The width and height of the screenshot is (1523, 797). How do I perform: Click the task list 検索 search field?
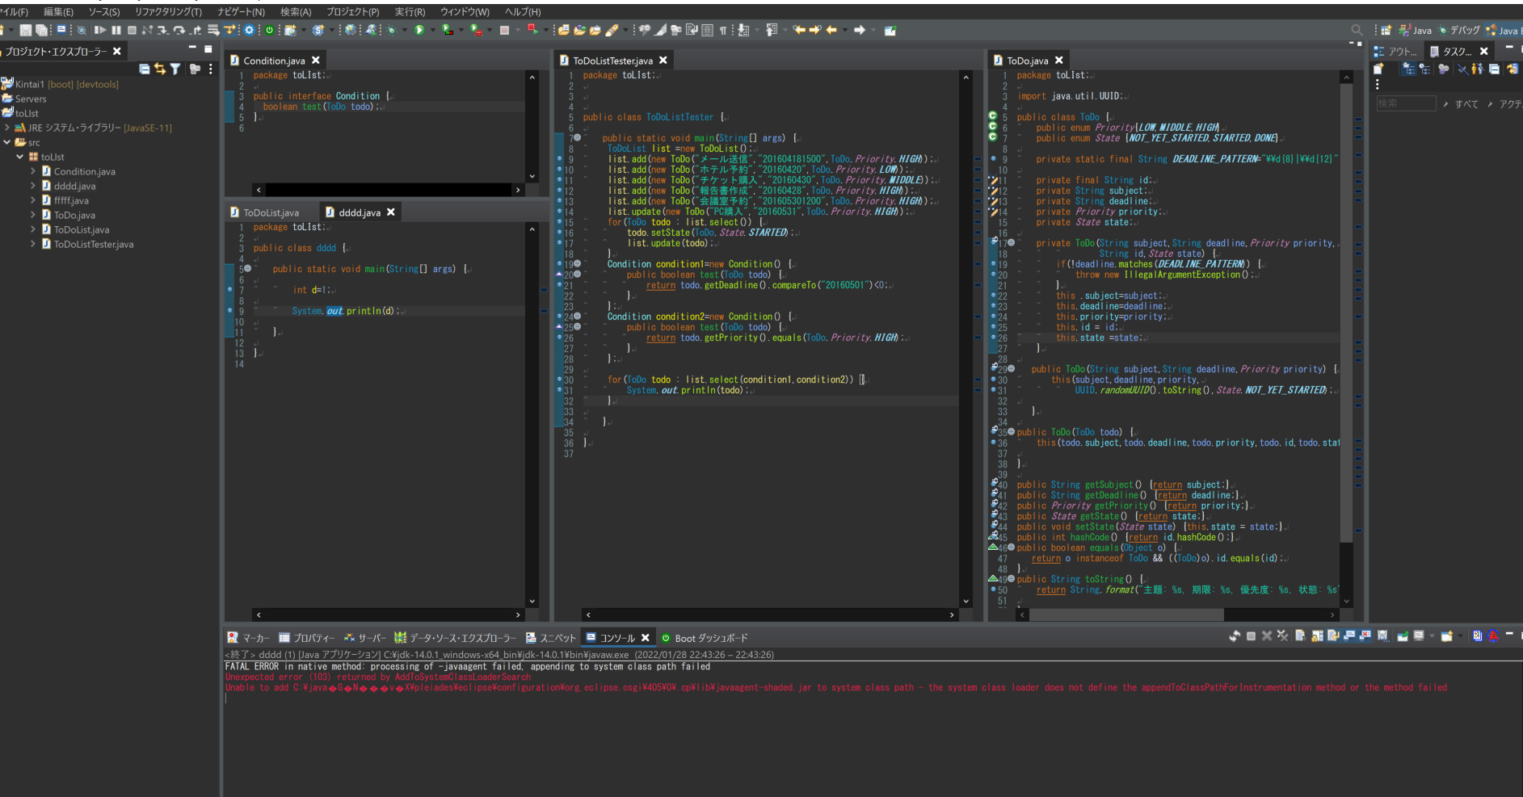click(1405, 103)
